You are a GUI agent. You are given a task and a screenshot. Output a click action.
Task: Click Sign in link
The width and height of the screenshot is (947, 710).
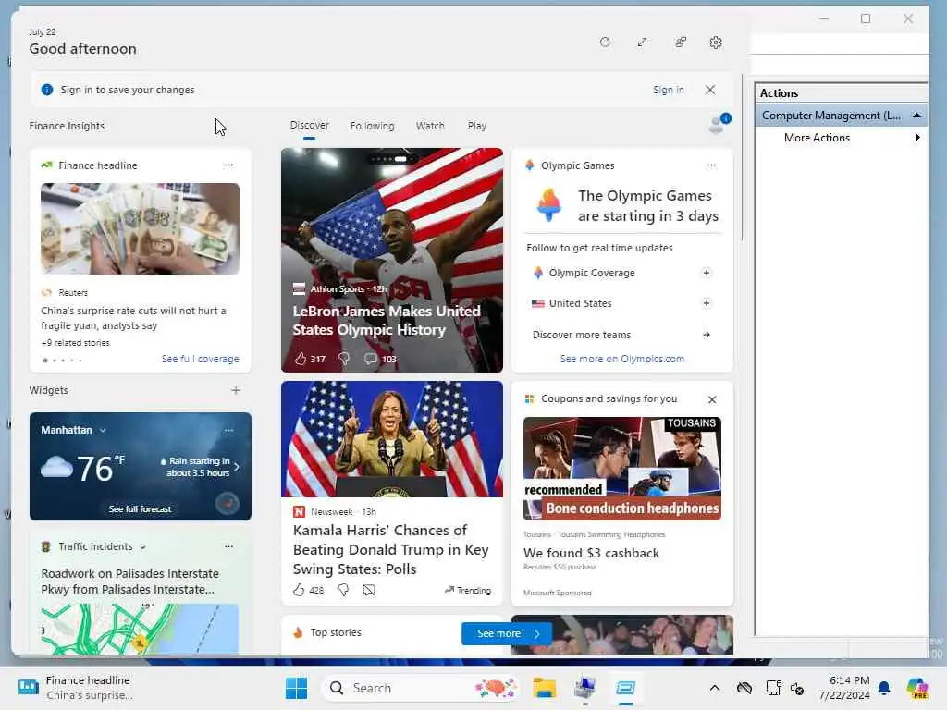[x=668, y=90]
